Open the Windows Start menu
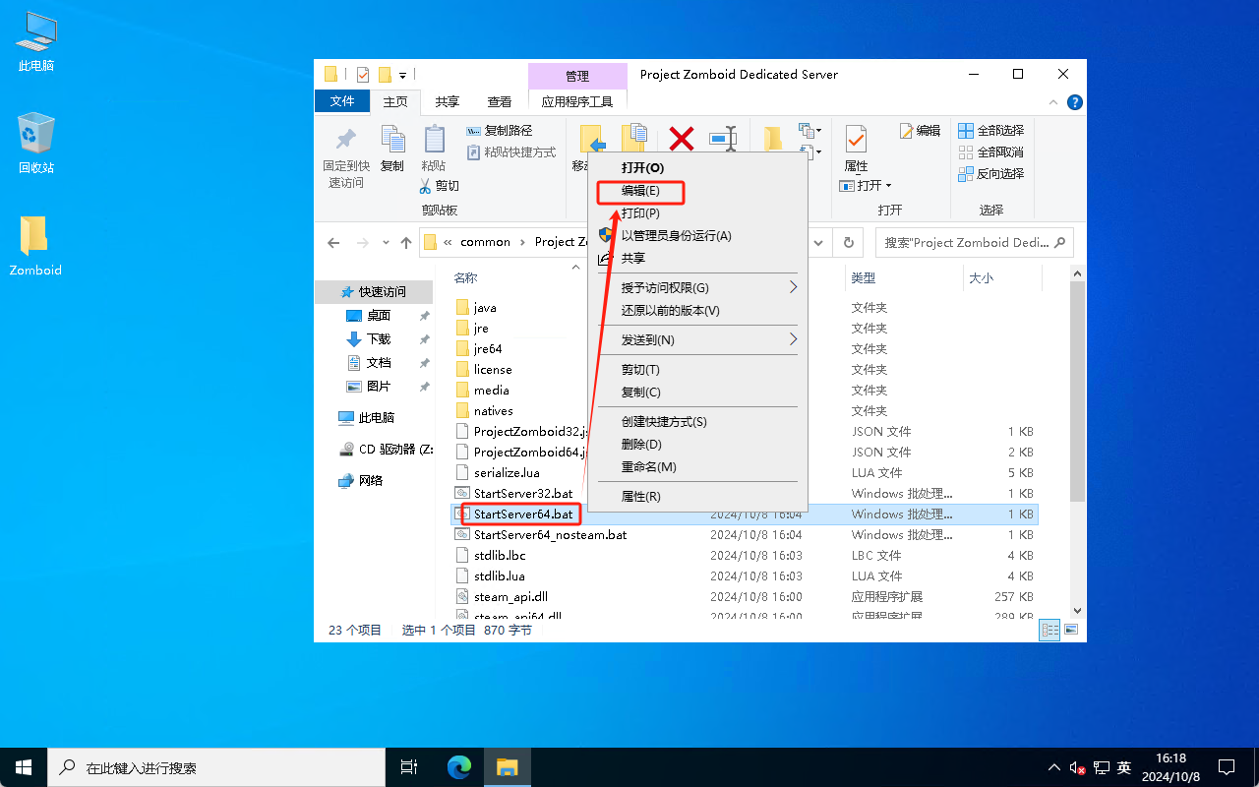Image resolution: width=1259 pixels, height=787 pixels. [x=24, y=767]
